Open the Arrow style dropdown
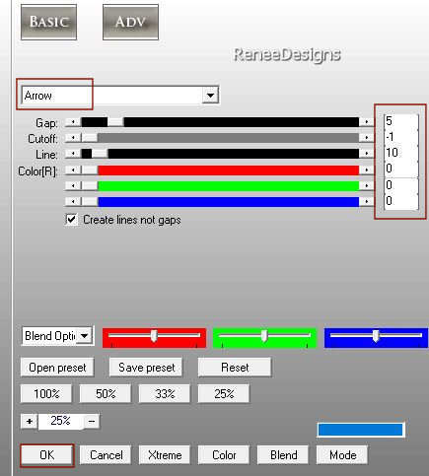Screen dimensions: 429x476 210,96
